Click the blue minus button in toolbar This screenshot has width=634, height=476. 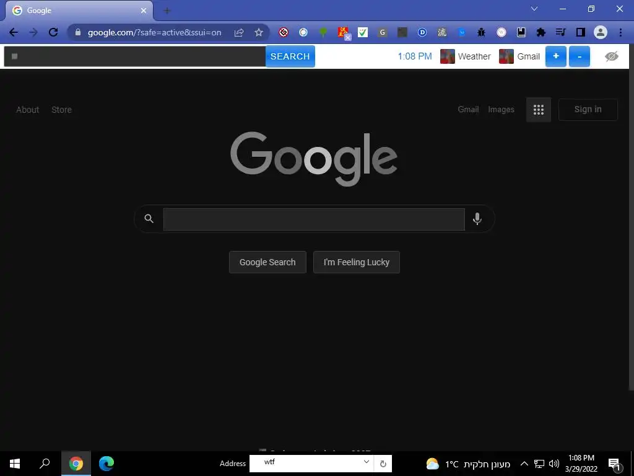[x=580, y=56]
